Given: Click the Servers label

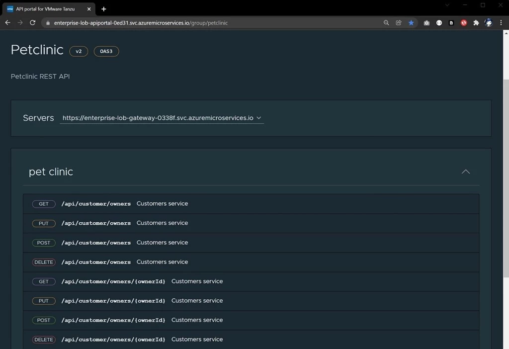Looking at the screenshot, I should [38, 118].
